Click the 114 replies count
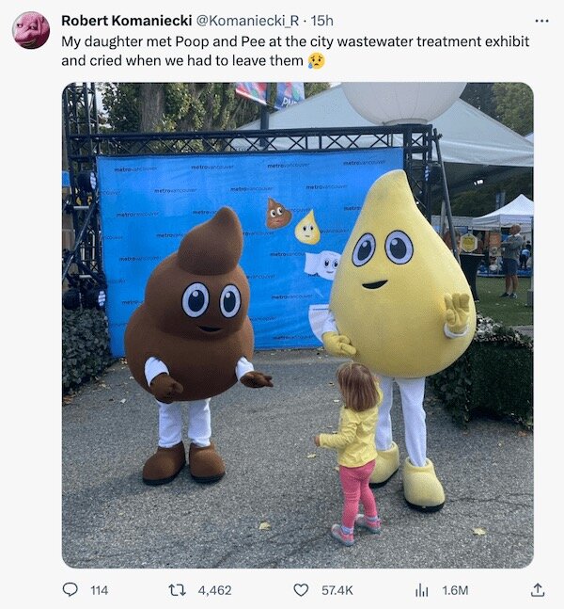 pos(100,590)
